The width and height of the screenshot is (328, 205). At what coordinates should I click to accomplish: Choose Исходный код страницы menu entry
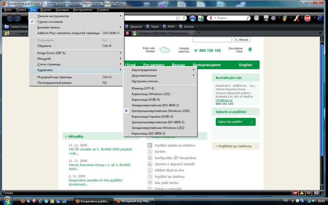[76, 77]
